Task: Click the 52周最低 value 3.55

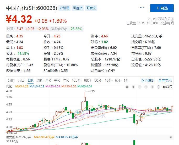Action: 64,71
